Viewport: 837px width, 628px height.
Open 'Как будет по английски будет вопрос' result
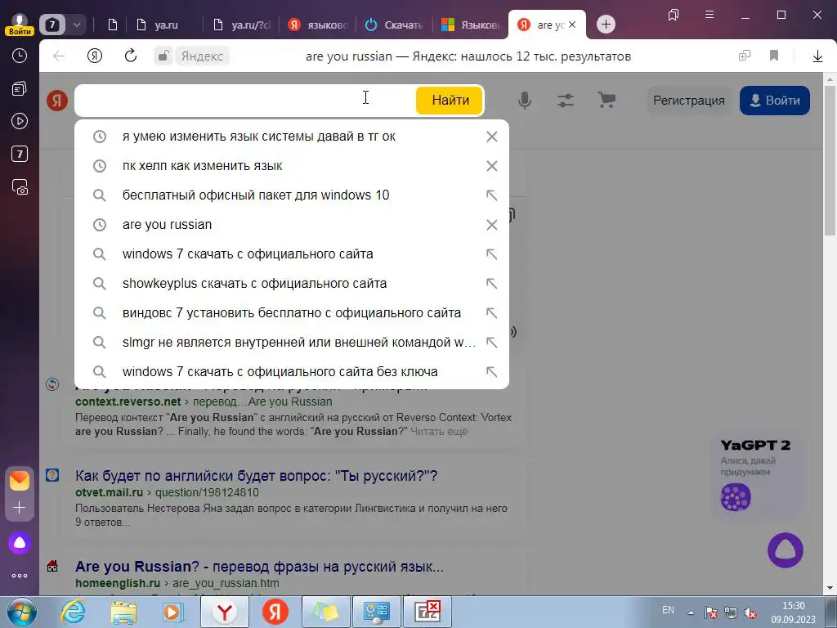point(256,475)
